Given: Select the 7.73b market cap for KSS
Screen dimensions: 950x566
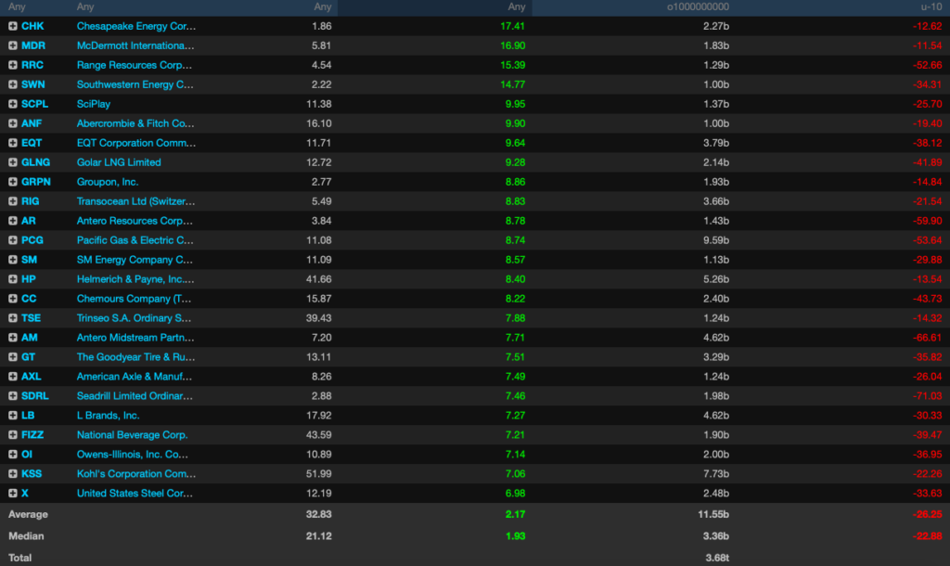Looking at the screenshot, I should point(716,473).
